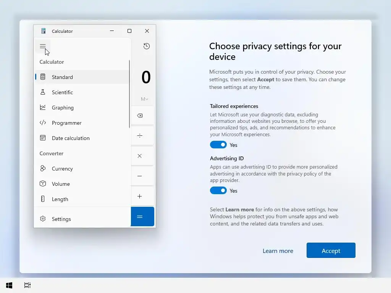Open Calculator Settings entry
This screenshot has width=391, height=293.
[82, 219]
